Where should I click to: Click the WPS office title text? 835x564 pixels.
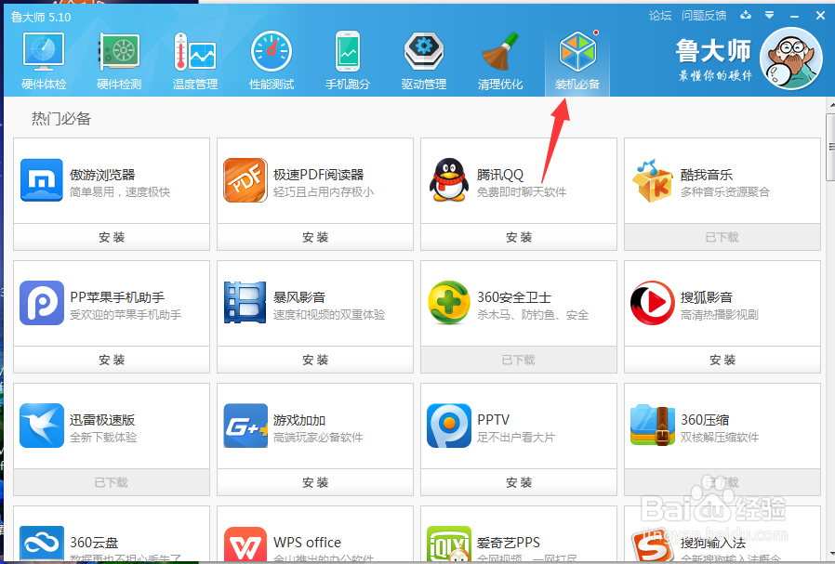pyautogui.click(x=307, y=543)
